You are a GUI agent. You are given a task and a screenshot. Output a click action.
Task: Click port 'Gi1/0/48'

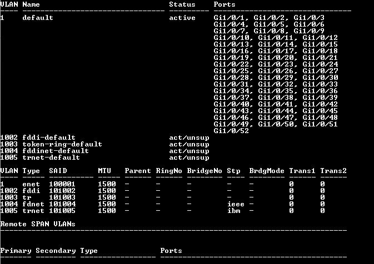click(320, 118)
